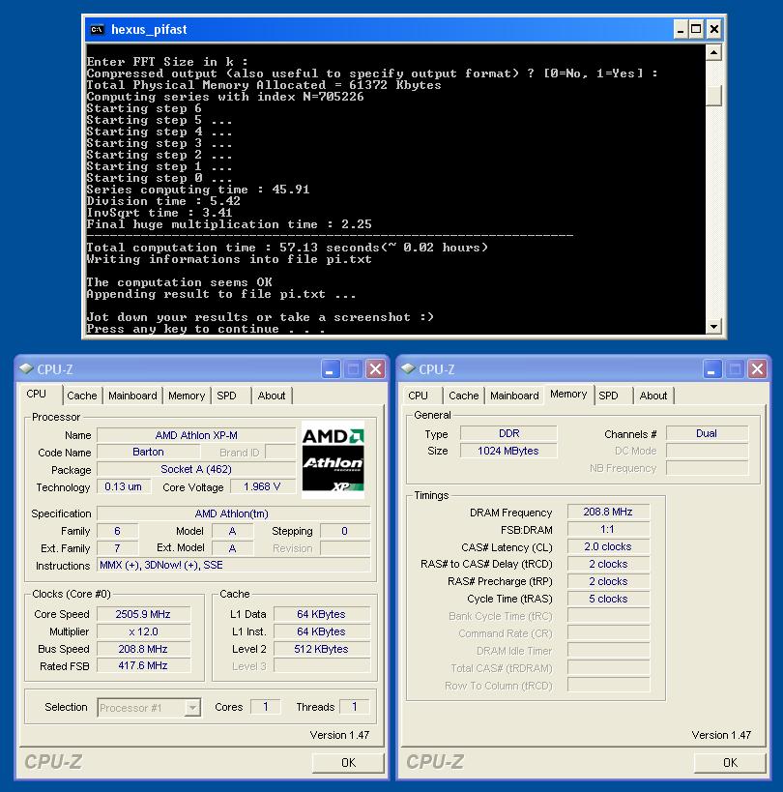Open About tab in left CPU-Z
The width and height of the screenshot is (783, 792).
coord(272,396)
